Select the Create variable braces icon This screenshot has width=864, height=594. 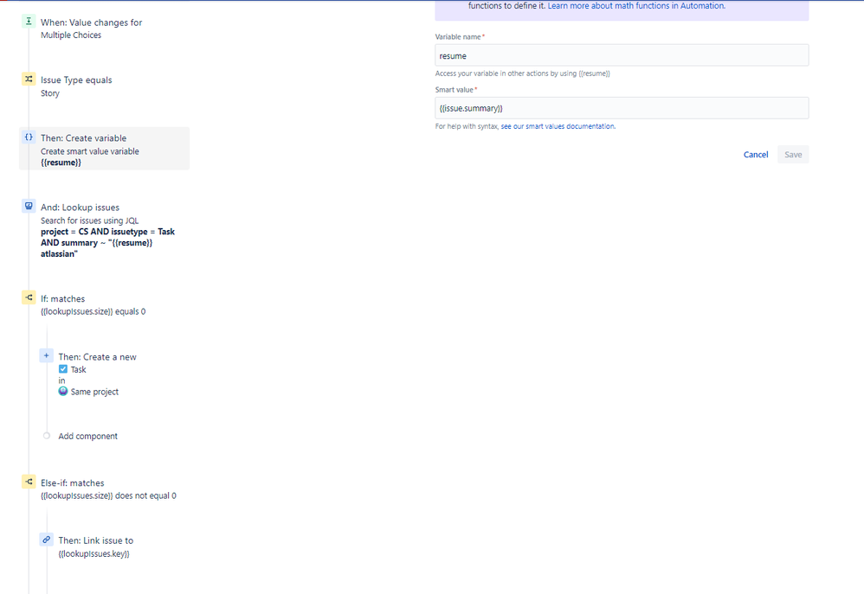point(29,137)
